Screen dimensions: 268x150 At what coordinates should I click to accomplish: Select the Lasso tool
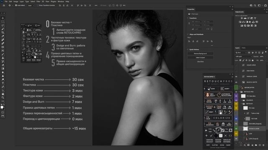pyautogui.click(x=3, y=25)
